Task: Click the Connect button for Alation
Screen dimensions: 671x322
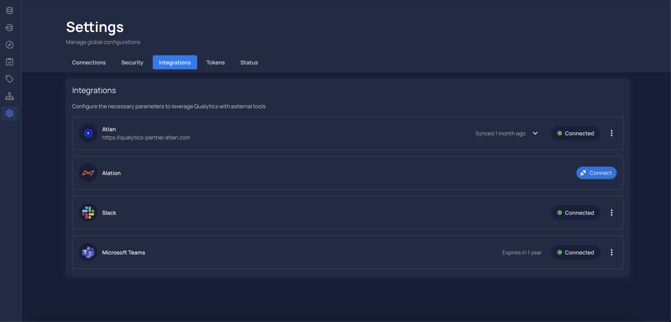Action: pos(596,173)
